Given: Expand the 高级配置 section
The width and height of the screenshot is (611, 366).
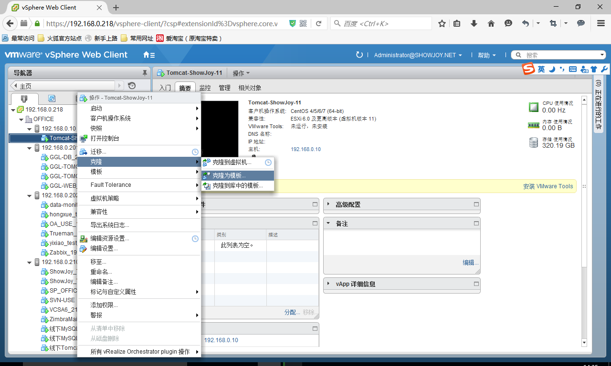Looking at the screenshot, I should (x=328, y=204).
